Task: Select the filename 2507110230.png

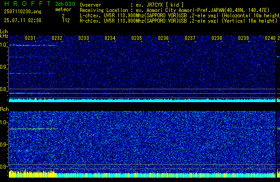Action: (23, 12)
